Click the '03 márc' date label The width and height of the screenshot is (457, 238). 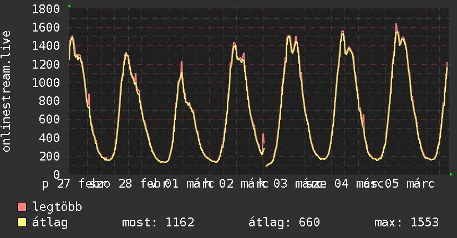(298, 184)
